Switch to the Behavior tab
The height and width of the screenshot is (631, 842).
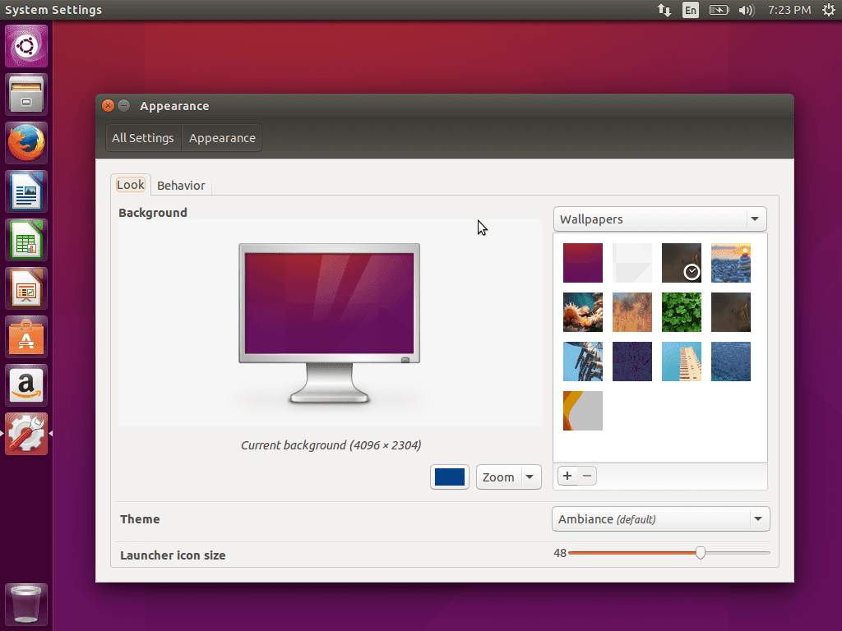(x=181, y=185)
